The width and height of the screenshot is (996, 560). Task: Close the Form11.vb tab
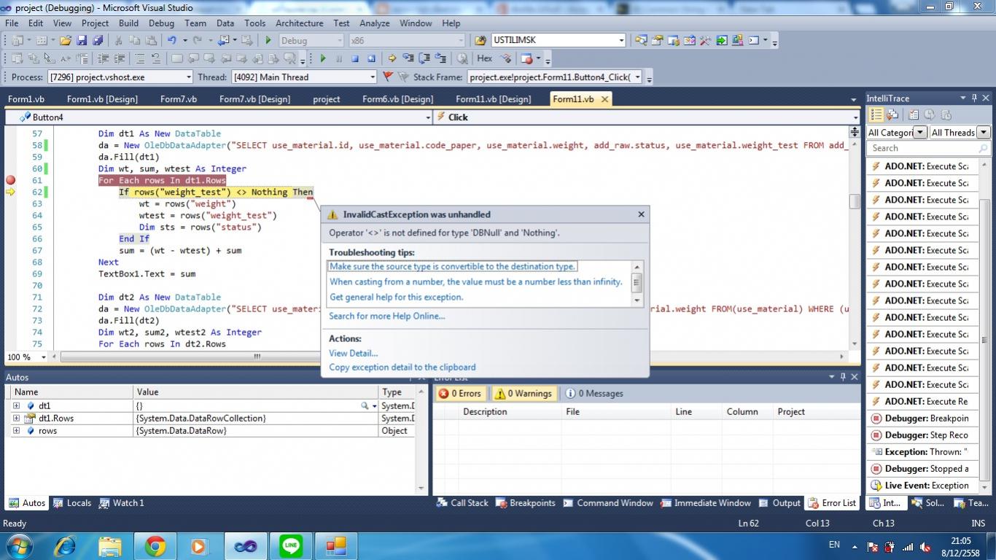[604, 99]
